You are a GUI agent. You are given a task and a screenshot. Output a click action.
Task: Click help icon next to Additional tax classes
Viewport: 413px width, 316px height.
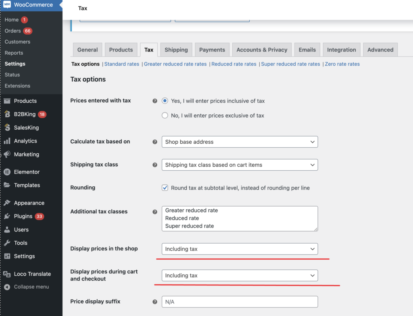(x=155, y=212)
